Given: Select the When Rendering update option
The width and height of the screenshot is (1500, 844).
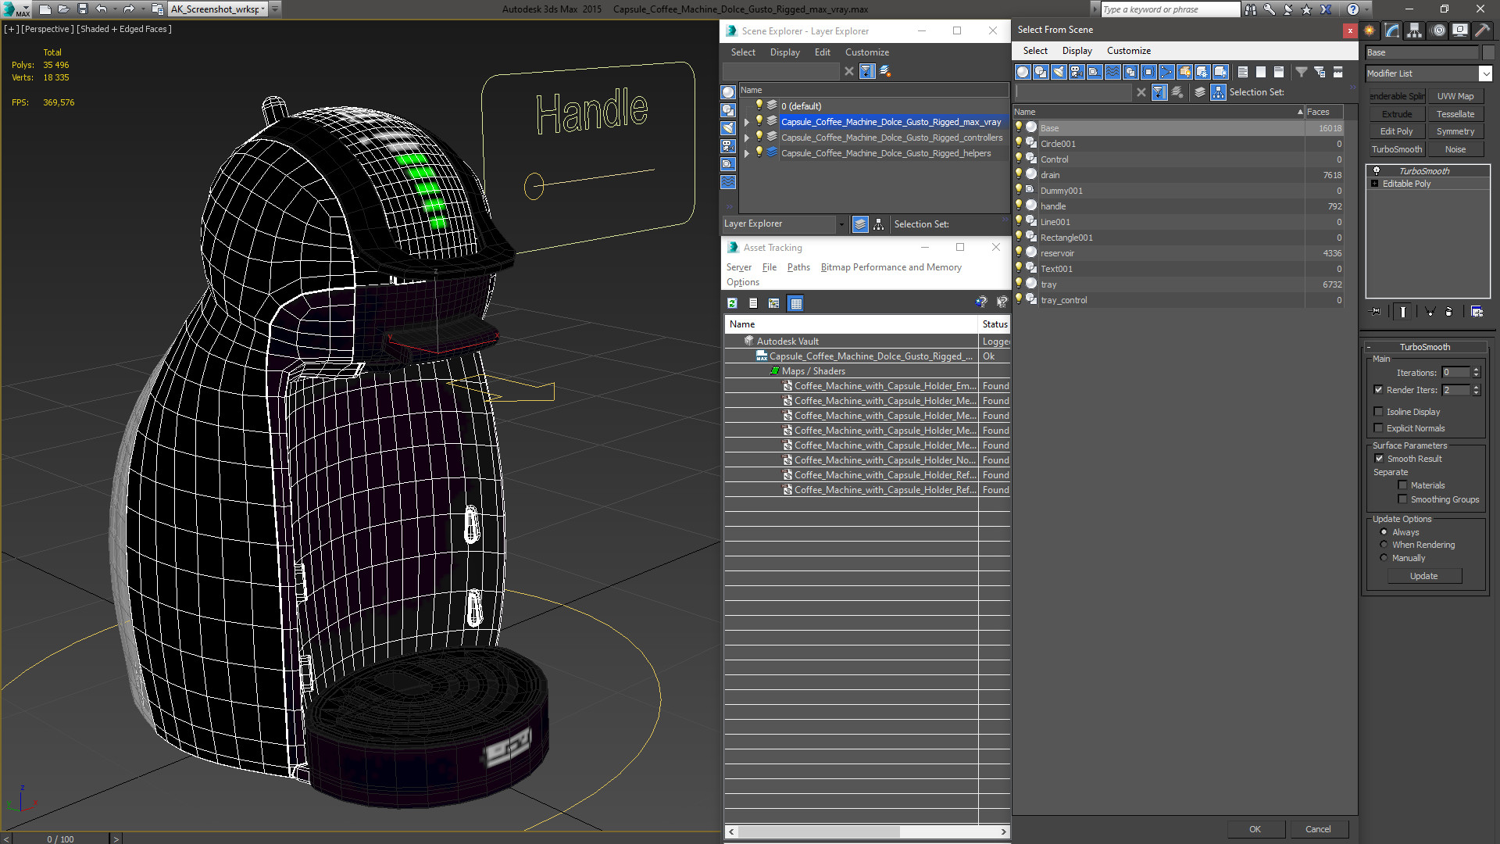Looking at the screenshot, I should point(1384,545).
